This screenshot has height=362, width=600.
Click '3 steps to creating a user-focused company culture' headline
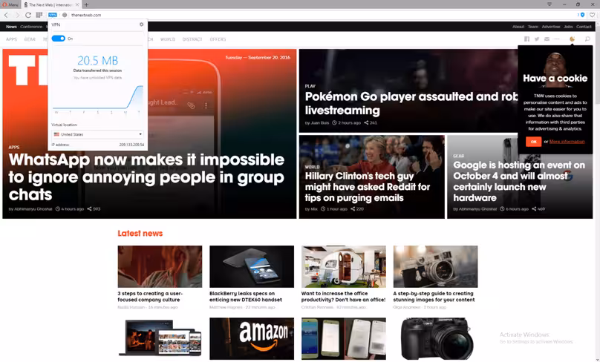[x=150, y=297]
